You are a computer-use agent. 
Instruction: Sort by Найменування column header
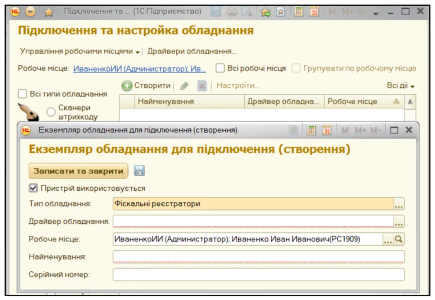(189, 102)
